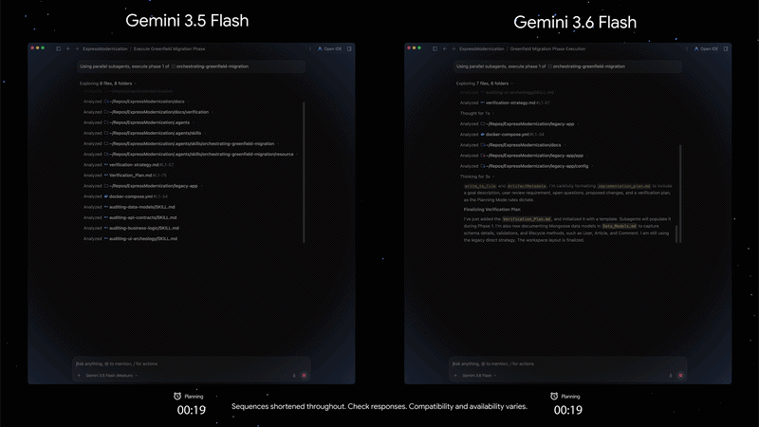759x427 pixels.
Task: Click orchestrating-greenfield-migration mention in left prompt
Action: tap(210, 66)
